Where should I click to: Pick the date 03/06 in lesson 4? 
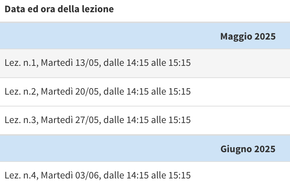(x=87, y=176)
